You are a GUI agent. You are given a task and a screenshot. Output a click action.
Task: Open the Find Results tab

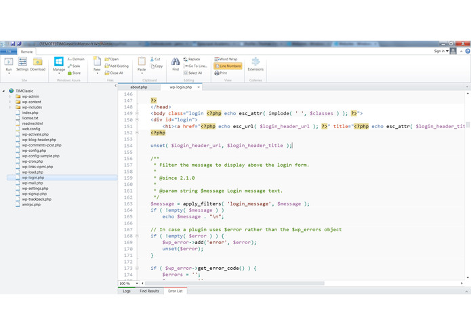(x=149, y=291)
